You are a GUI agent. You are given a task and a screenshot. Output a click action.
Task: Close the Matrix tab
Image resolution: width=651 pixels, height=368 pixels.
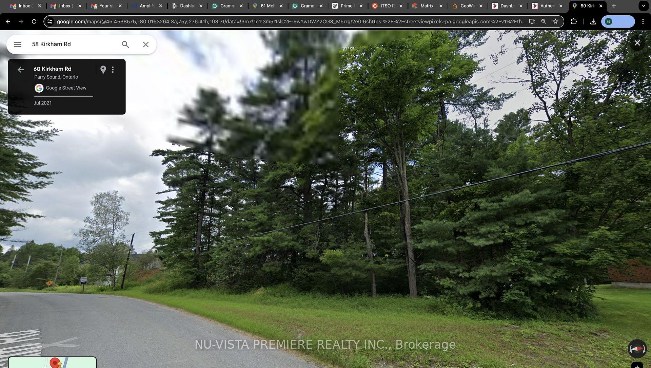441,6
